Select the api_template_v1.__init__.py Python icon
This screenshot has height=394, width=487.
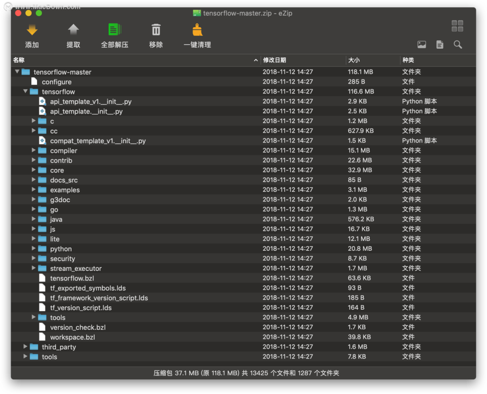(42, 101)
